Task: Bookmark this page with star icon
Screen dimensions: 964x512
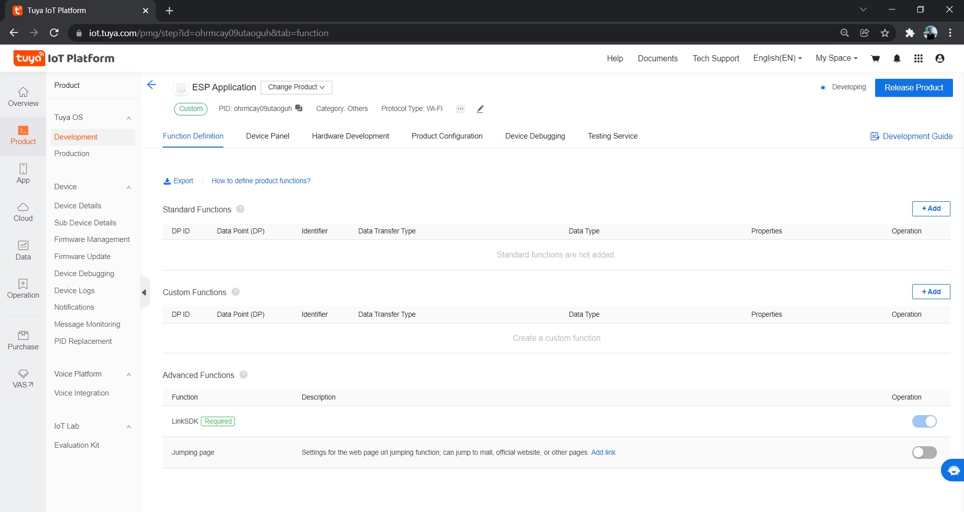Action: click(885, 33)
